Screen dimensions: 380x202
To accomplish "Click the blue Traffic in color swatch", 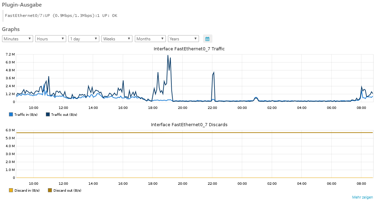I will coord(10,114).
